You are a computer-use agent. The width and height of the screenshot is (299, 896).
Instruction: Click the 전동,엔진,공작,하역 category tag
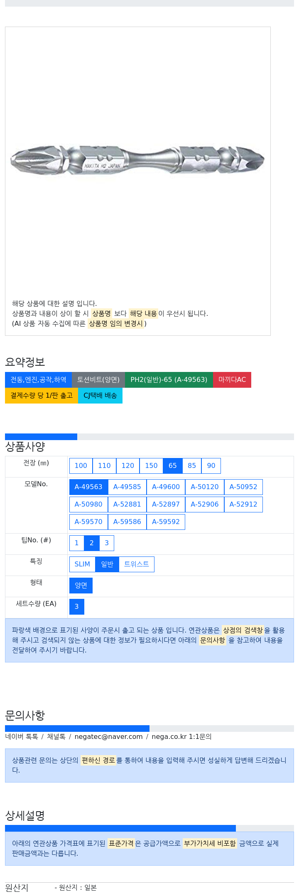click(38, 380)
